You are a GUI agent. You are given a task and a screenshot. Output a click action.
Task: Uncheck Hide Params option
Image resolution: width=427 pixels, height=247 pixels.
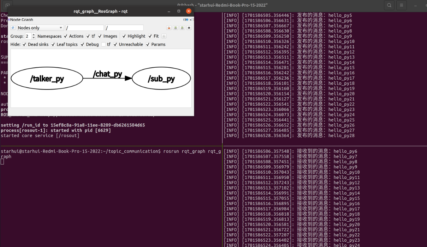click(x=148, y=44)
